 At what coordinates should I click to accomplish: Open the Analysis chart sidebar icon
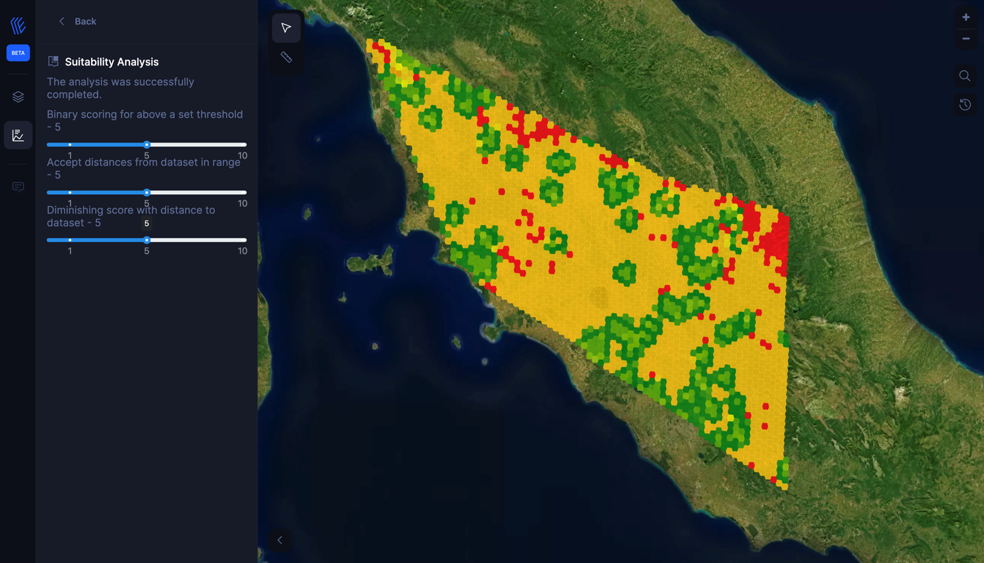point(18,135)
